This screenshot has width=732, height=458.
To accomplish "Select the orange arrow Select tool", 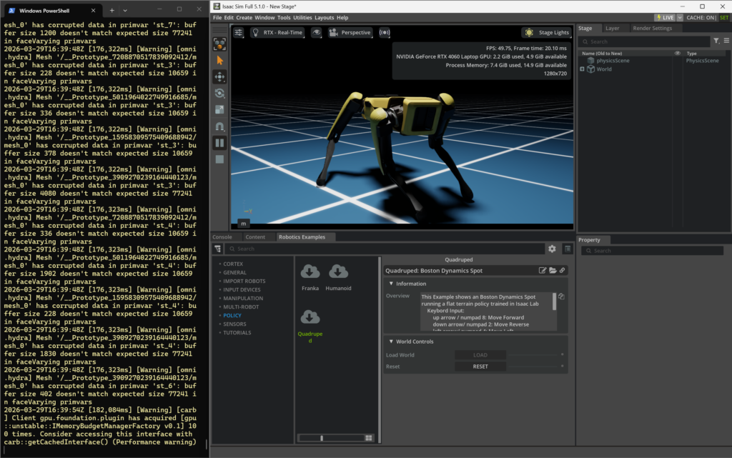I will click(x=219, y=60).
